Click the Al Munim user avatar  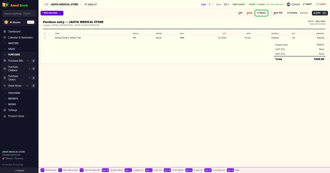point(6,22)
